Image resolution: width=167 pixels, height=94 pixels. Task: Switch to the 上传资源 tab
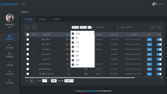[28, 19]
